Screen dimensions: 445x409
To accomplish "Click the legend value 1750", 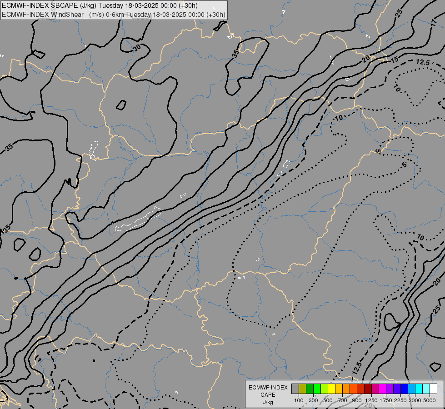I will click(x=386, y=400).
